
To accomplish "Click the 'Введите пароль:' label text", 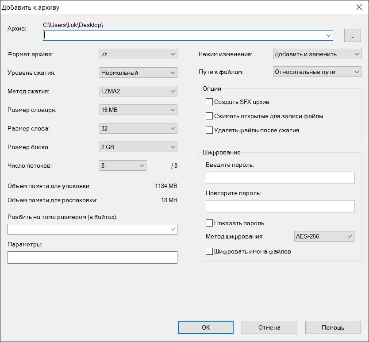I will coord(230,165).
